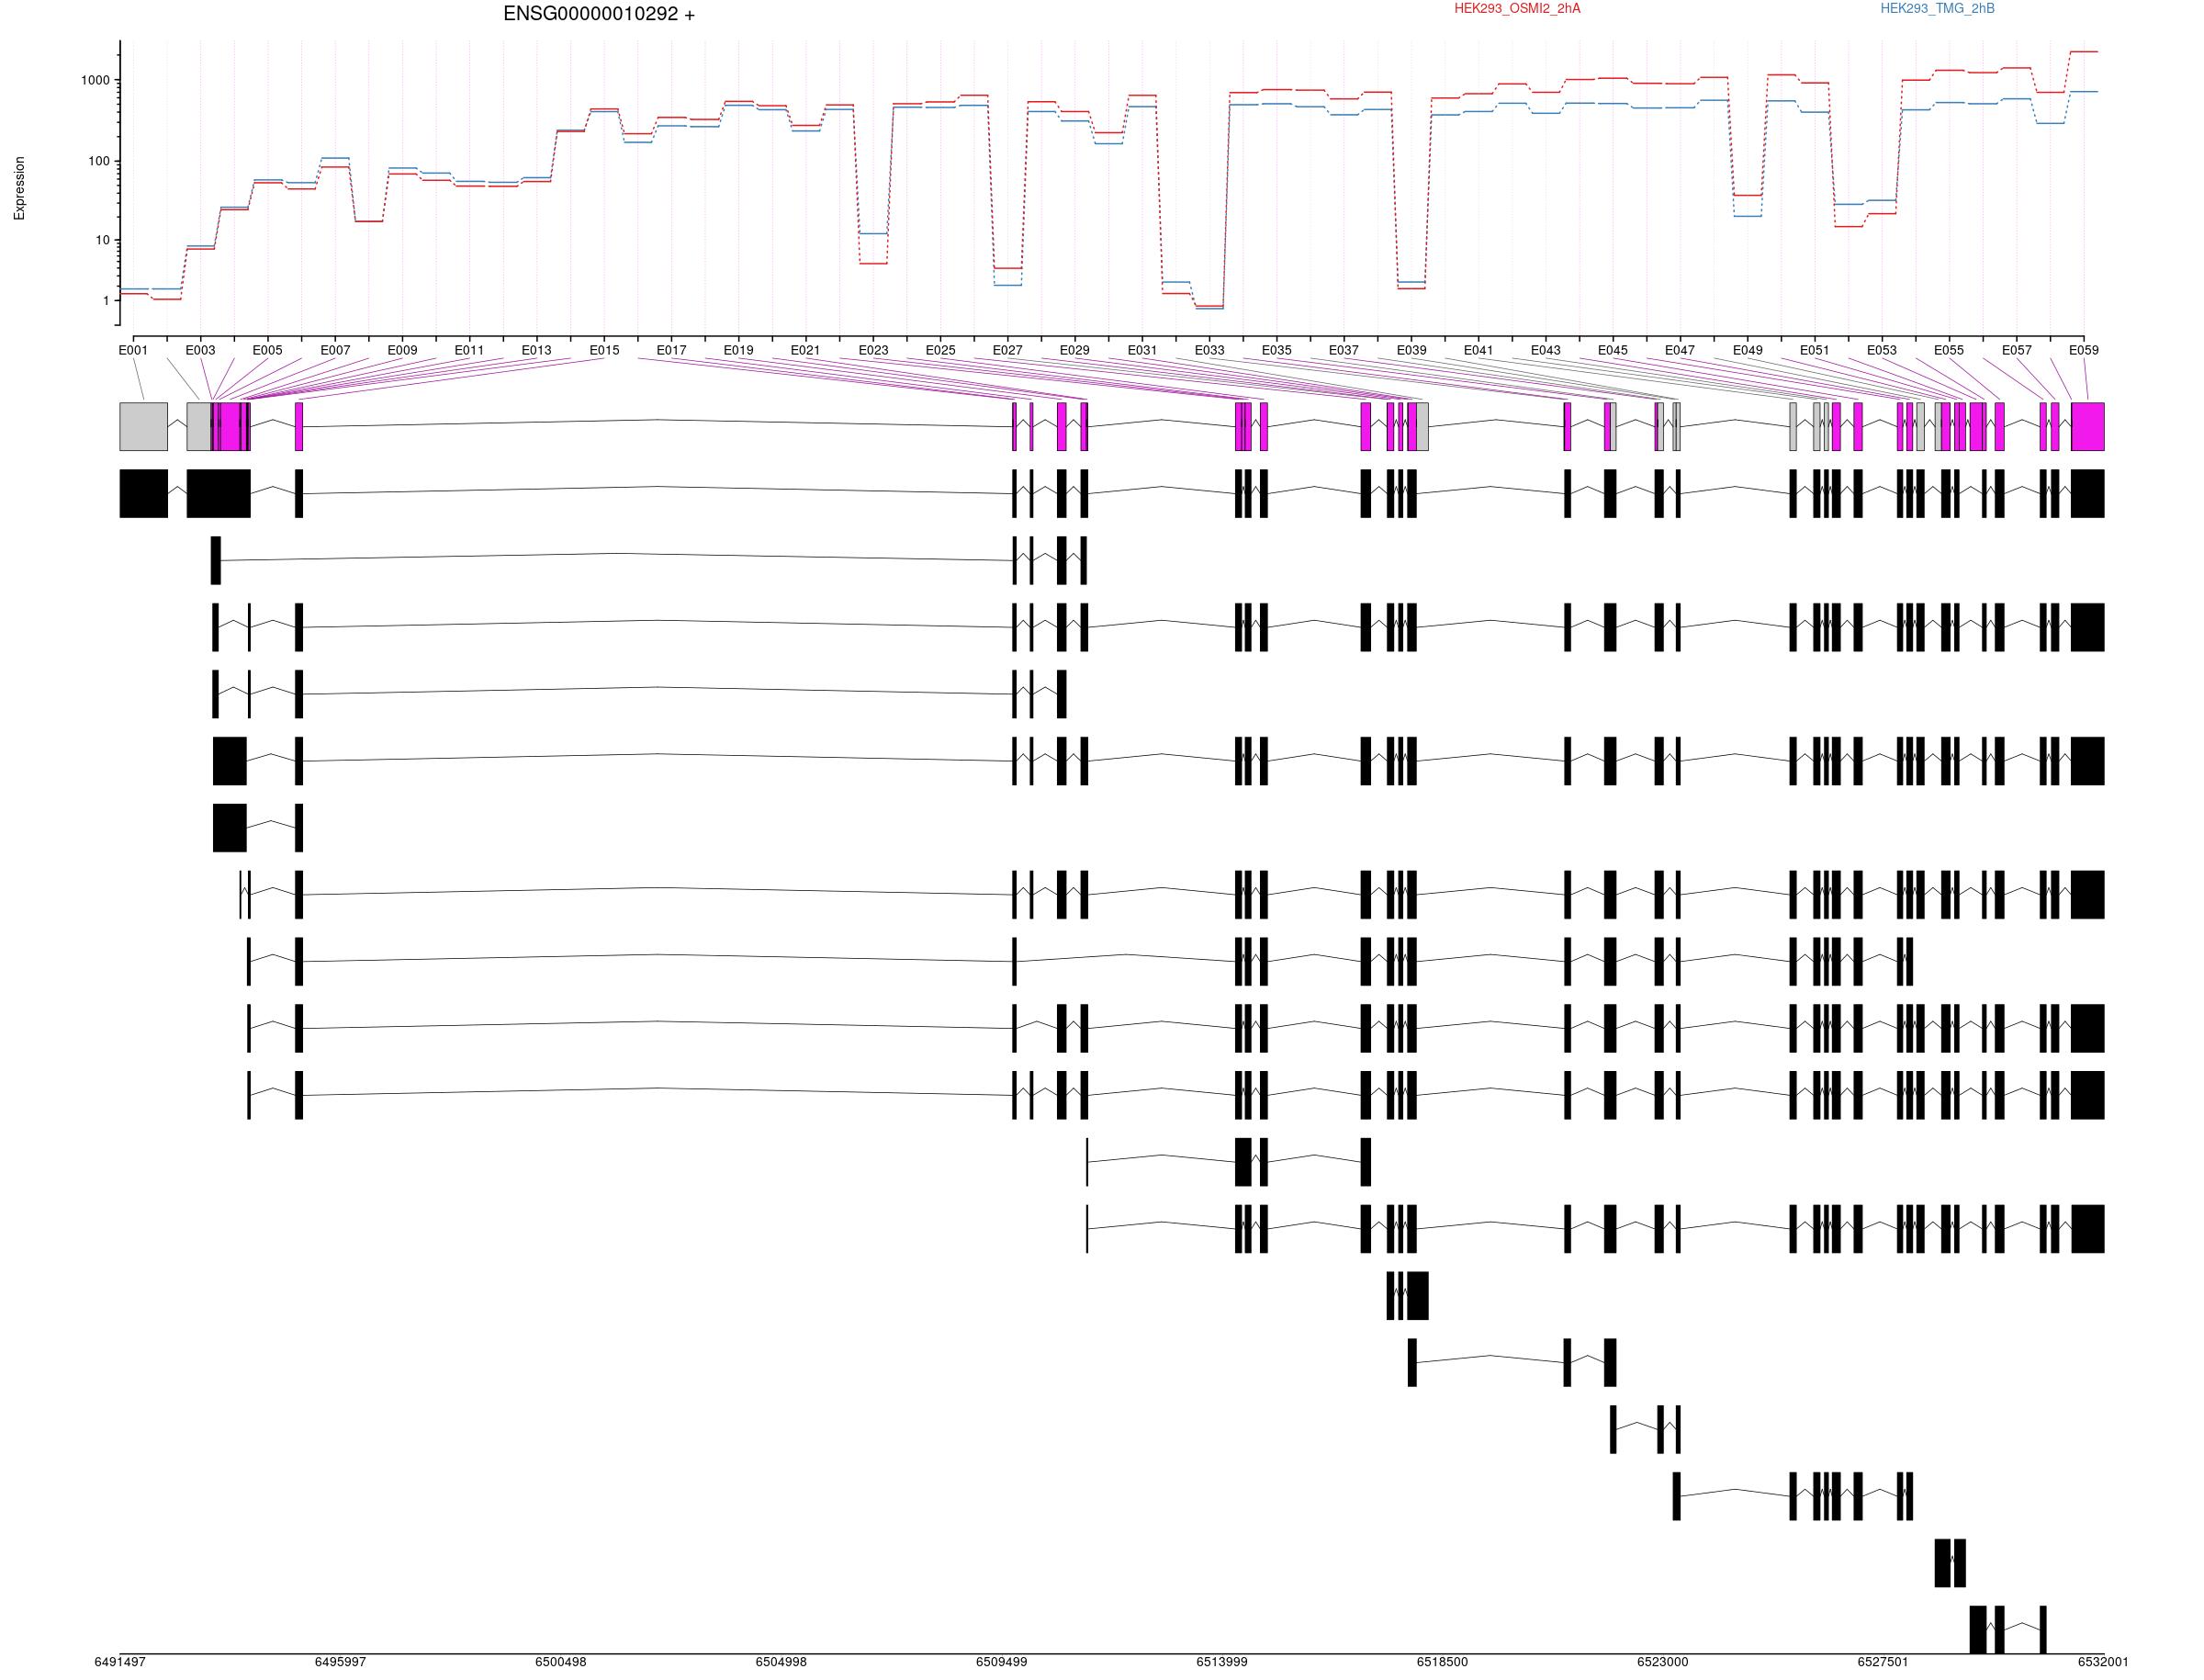This screenshot has height=1680, width=2204.
Task: Click exon label E041
Action: click(x=1478, y=350)
